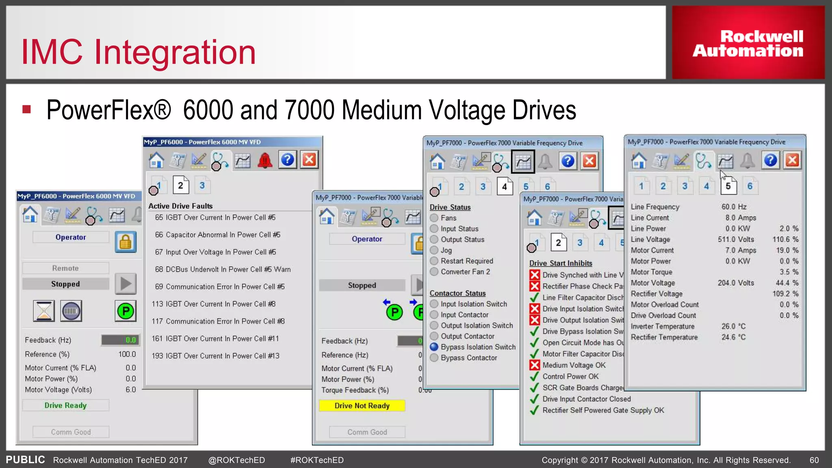
Task: Switch to page 4 in PF7000 Drive Status window
Action: point(505,186)
